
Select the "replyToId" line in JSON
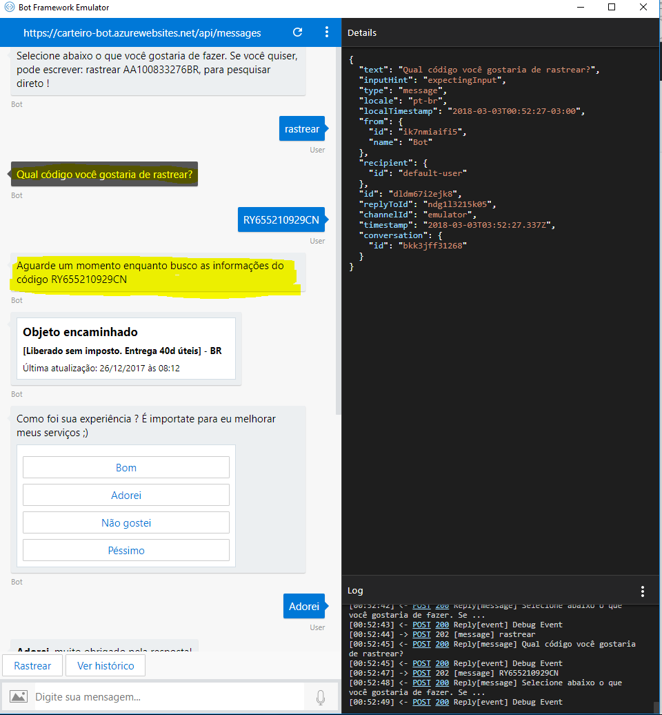(428, 204)
